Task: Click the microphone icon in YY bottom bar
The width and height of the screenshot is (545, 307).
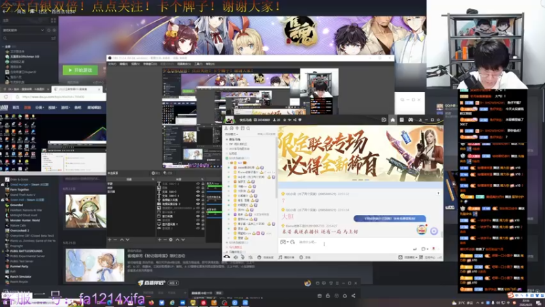Action: pyautogui.click(x=243, y=257)
